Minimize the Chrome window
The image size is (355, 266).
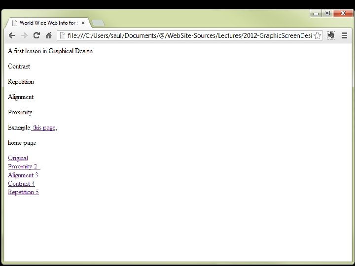coord(316,13)
